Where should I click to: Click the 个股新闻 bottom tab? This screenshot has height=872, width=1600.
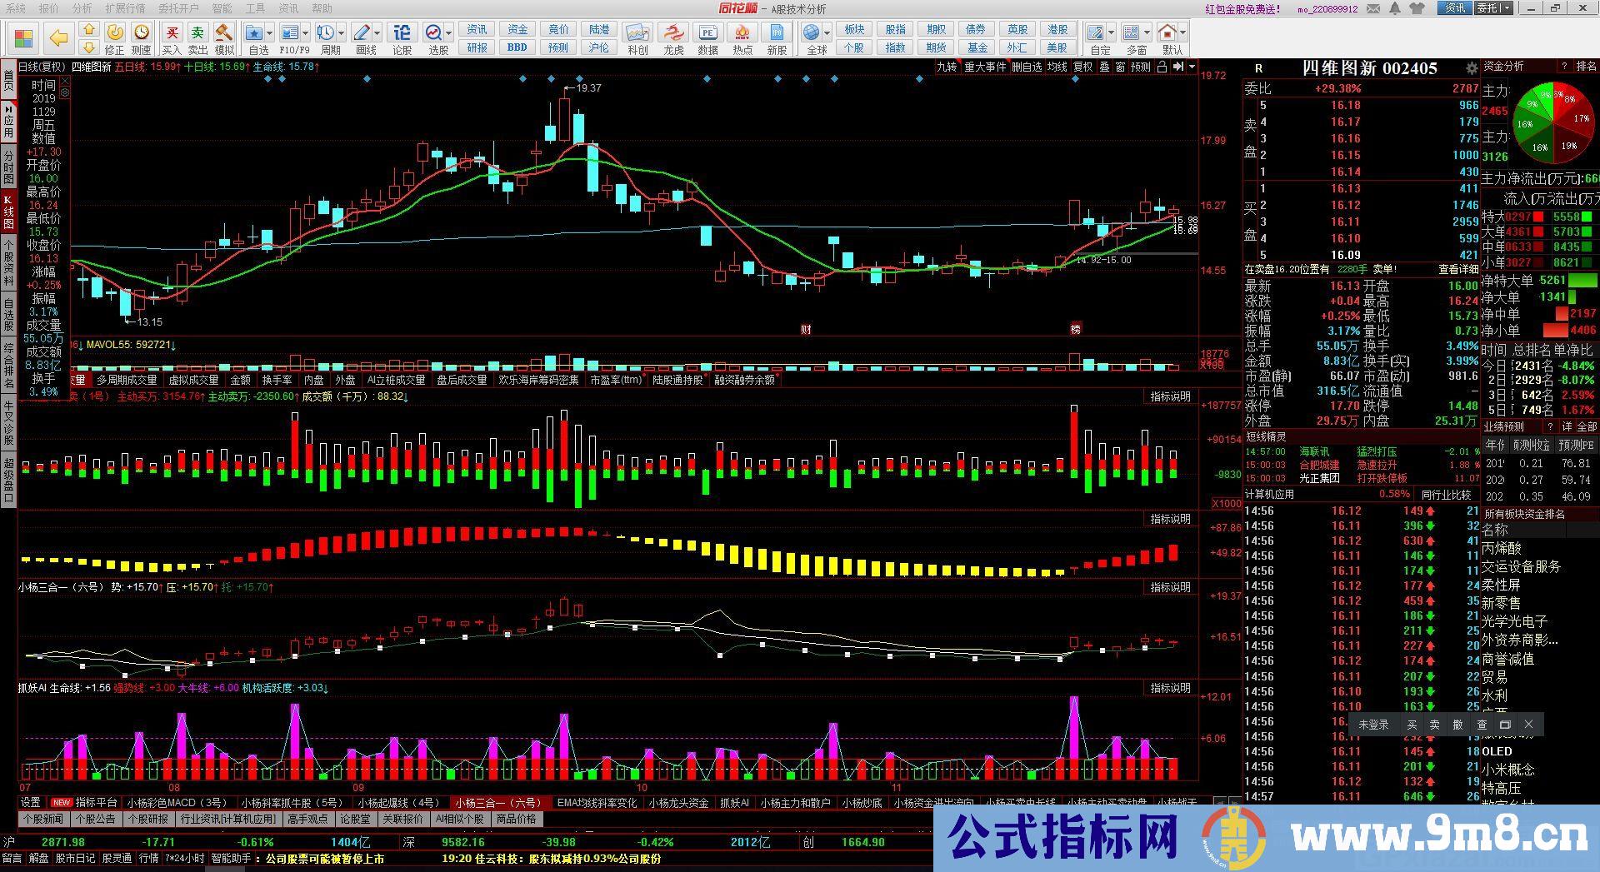(x=43, y=819)
